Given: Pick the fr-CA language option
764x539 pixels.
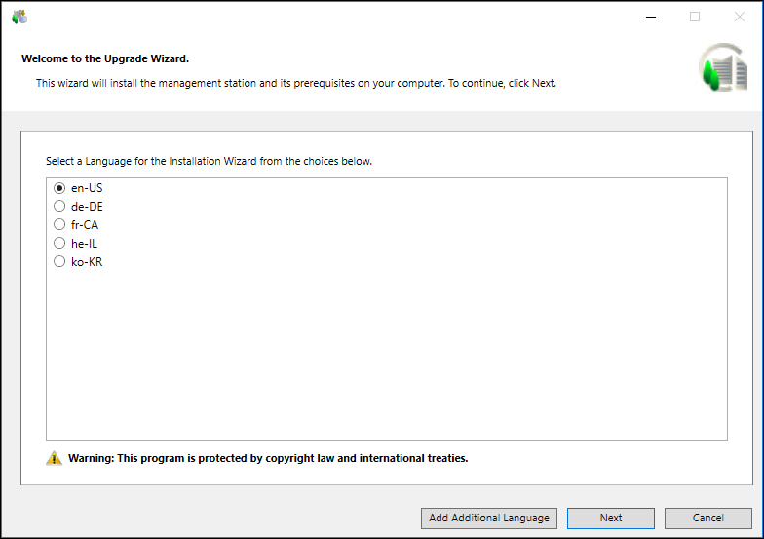Looking at the screenshot, I should (59, 225).
